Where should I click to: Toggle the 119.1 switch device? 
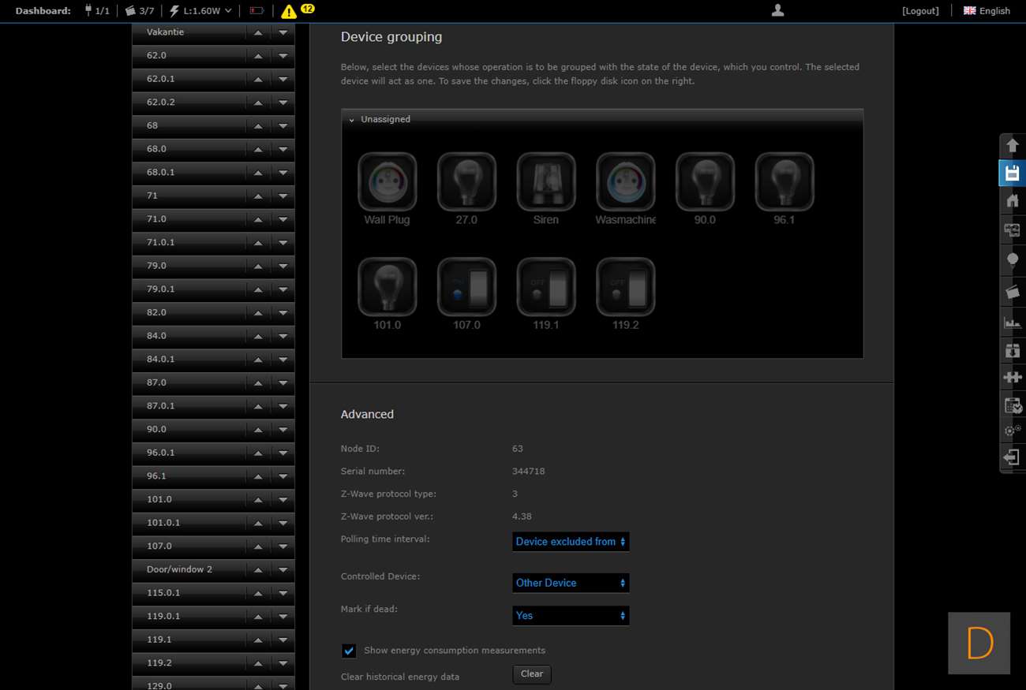[545, 287]
